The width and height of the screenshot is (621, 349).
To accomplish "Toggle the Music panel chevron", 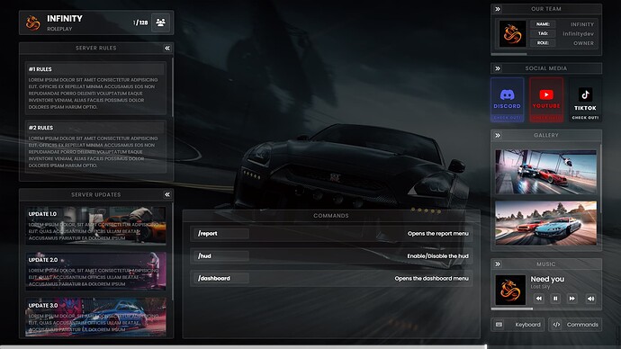I will pos(498,264).
